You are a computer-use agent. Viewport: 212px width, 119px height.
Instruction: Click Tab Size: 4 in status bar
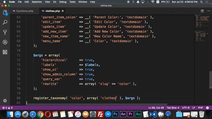pos(173,108)
